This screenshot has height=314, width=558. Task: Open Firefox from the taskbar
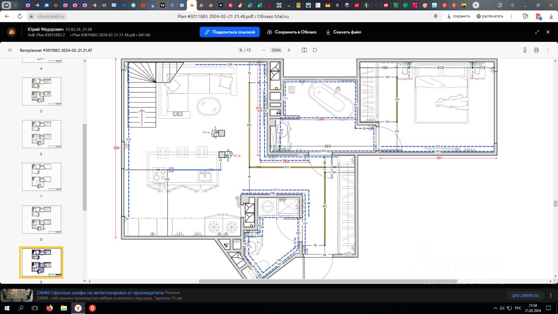(x=49, y=308)
